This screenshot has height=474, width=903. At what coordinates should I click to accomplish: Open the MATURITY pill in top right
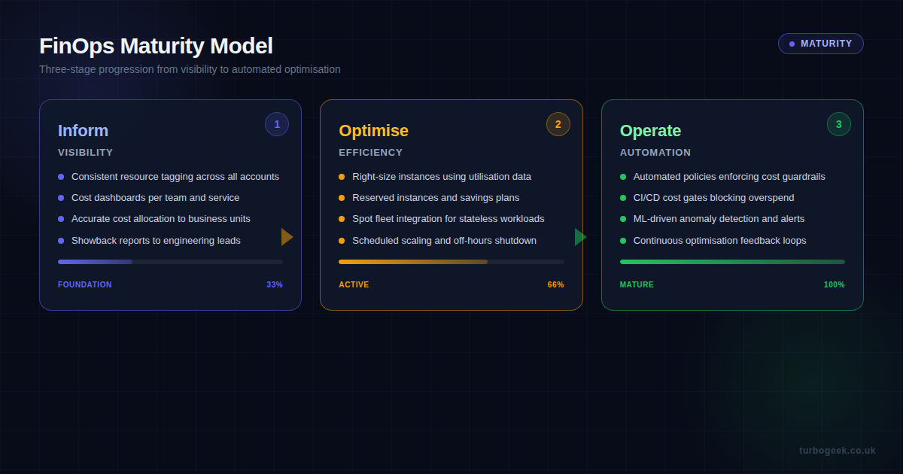click(x=820, y=43)
